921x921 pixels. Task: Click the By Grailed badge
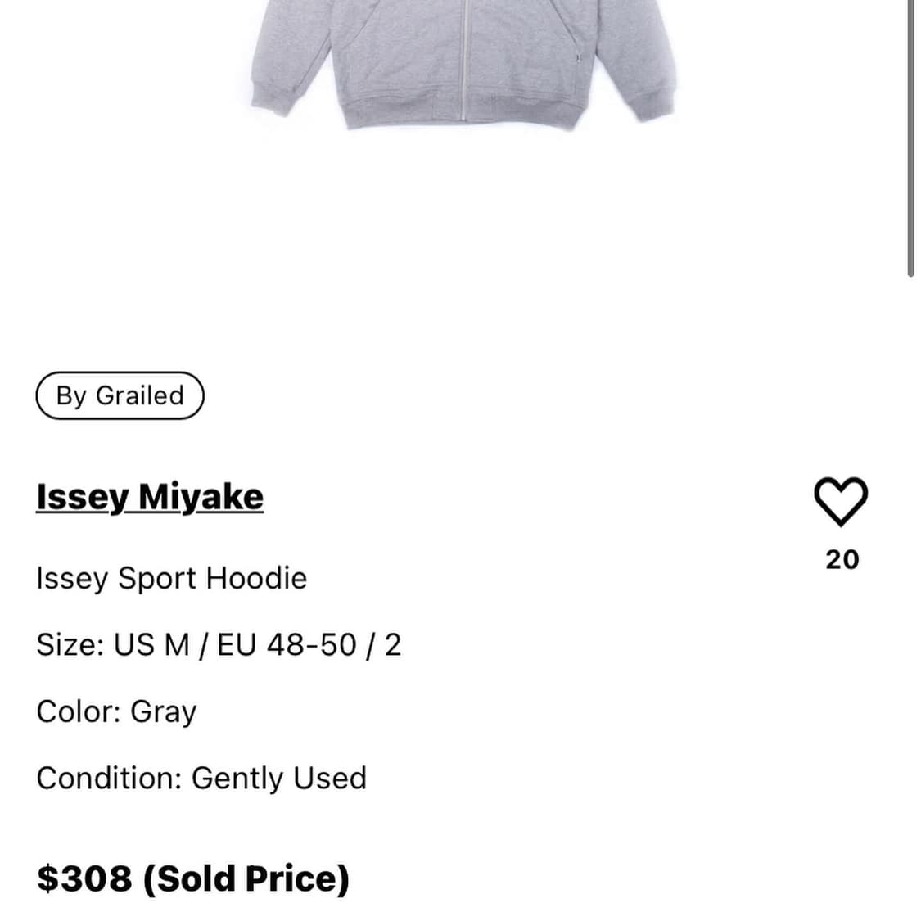pyautogui.click(x=120, y=395)
